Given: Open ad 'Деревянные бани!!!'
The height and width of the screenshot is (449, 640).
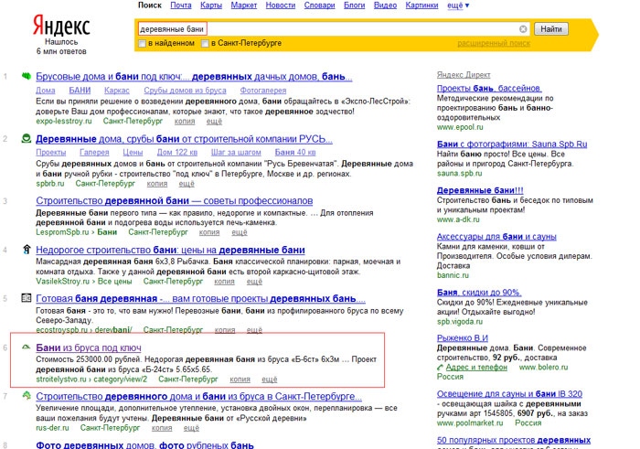Looking at the screenshot, I should (480, 190).
